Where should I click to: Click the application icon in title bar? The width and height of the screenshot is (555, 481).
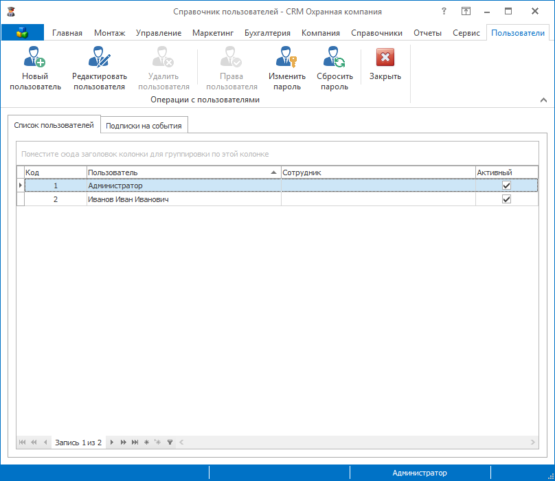click(x=11, y=12)
